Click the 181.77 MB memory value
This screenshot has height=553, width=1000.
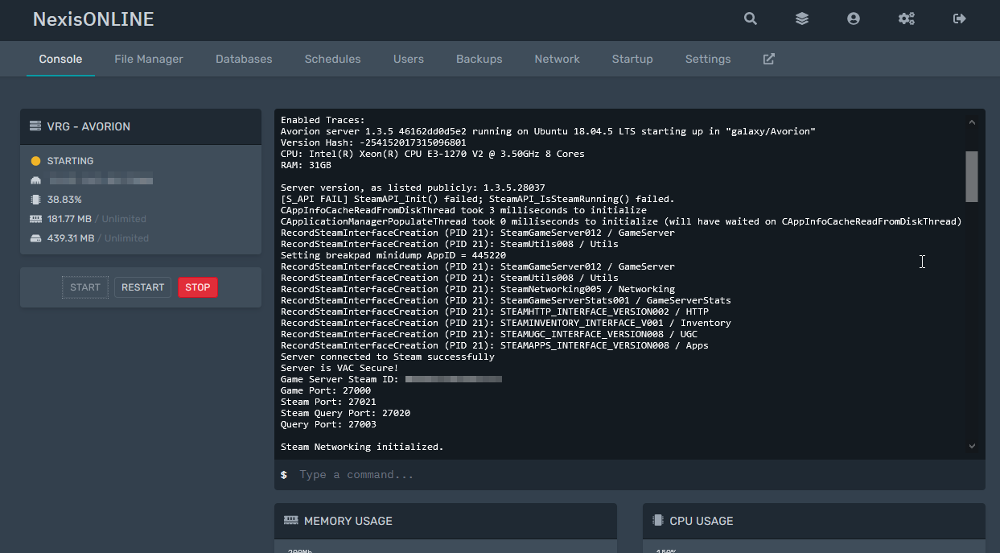click(x=69, y=219)
